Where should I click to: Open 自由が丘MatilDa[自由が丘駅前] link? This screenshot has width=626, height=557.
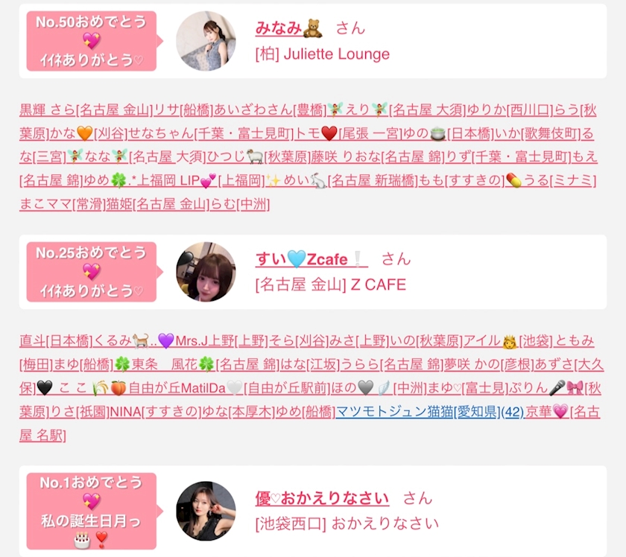coord(229,388)
